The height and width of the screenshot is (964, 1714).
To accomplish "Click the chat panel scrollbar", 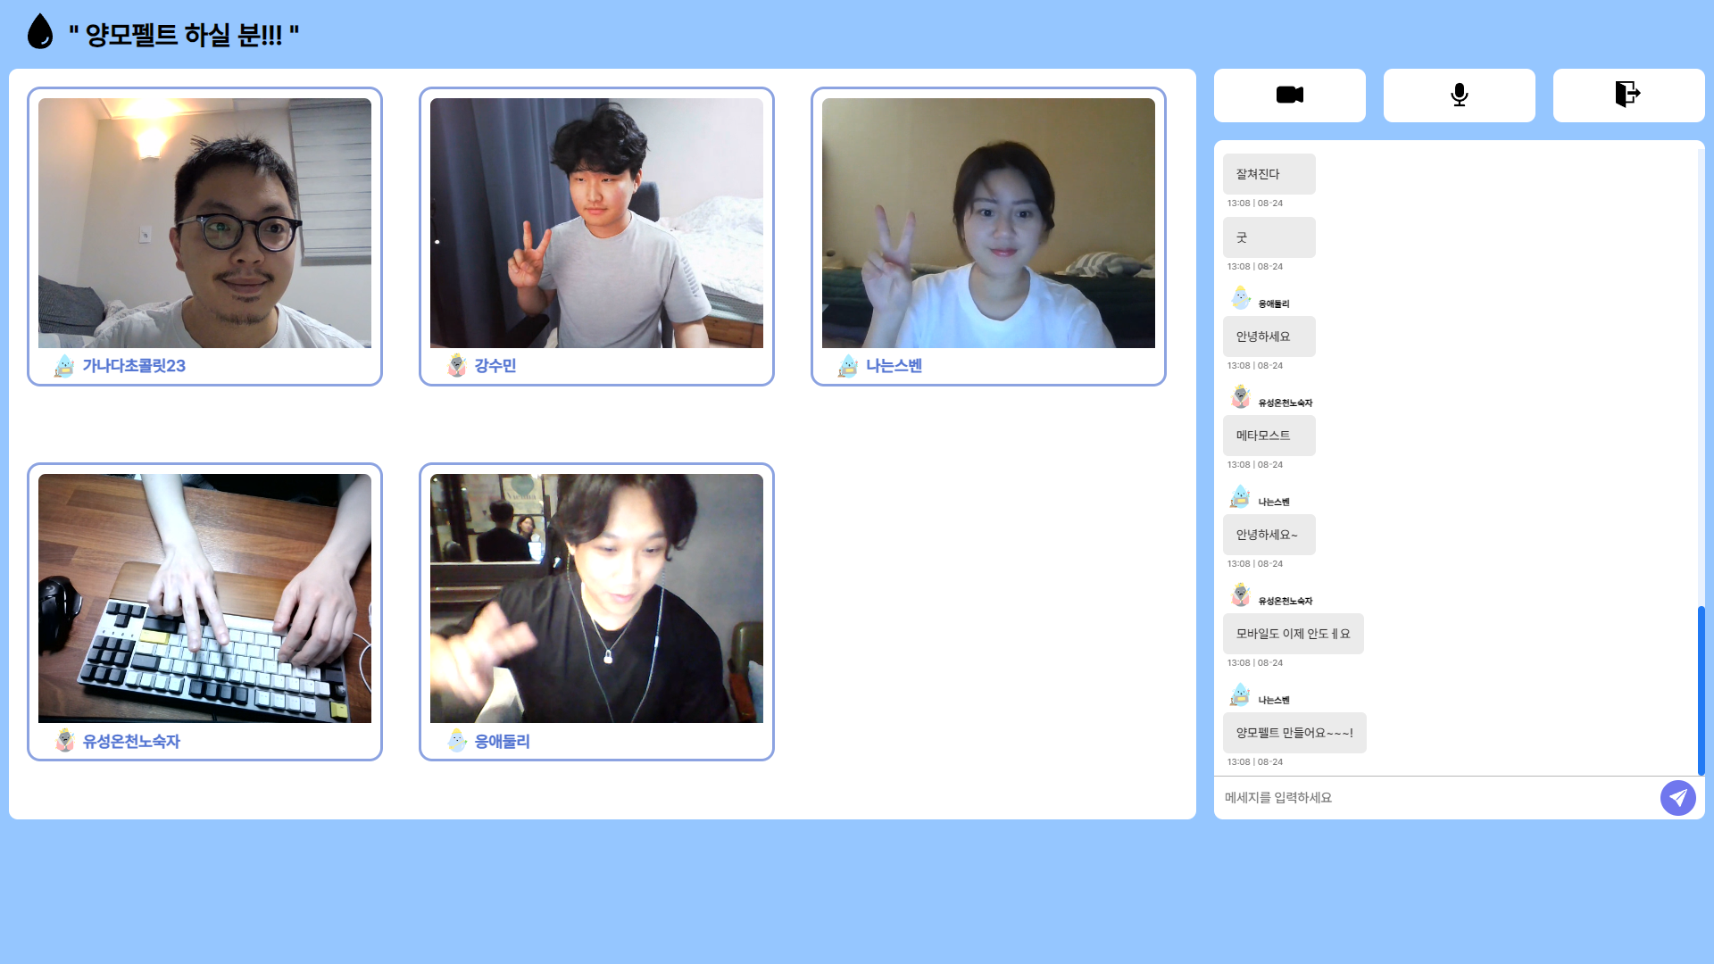I will [x=1701, y=689].
